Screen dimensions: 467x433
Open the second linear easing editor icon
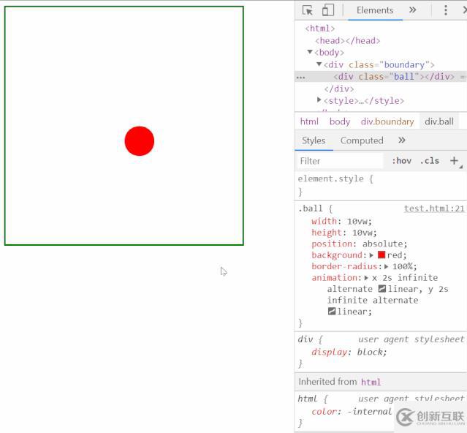[x=332, y=312]
